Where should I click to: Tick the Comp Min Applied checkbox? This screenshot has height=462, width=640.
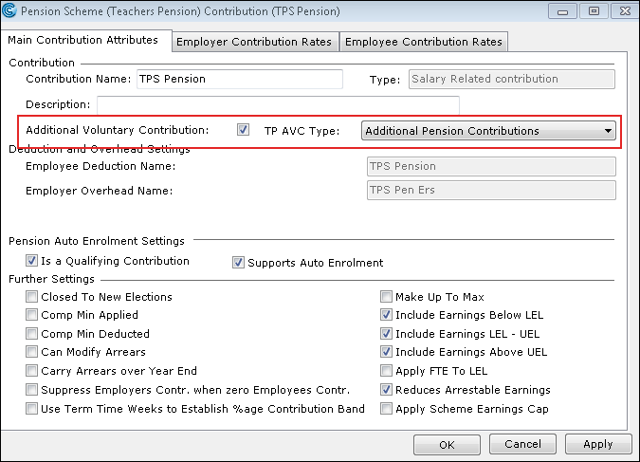(x=31, y=315)
